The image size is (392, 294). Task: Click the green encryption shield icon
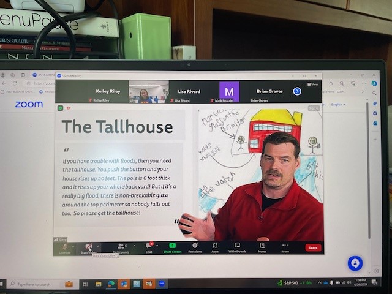[60, 108]
